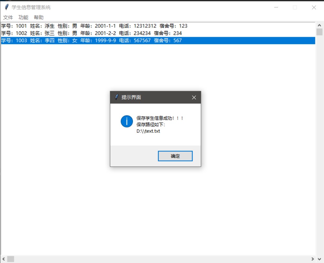This screenshot has height=263, width=324.
Task: Close the 提示界面 dialog
Action: [194, 97]
